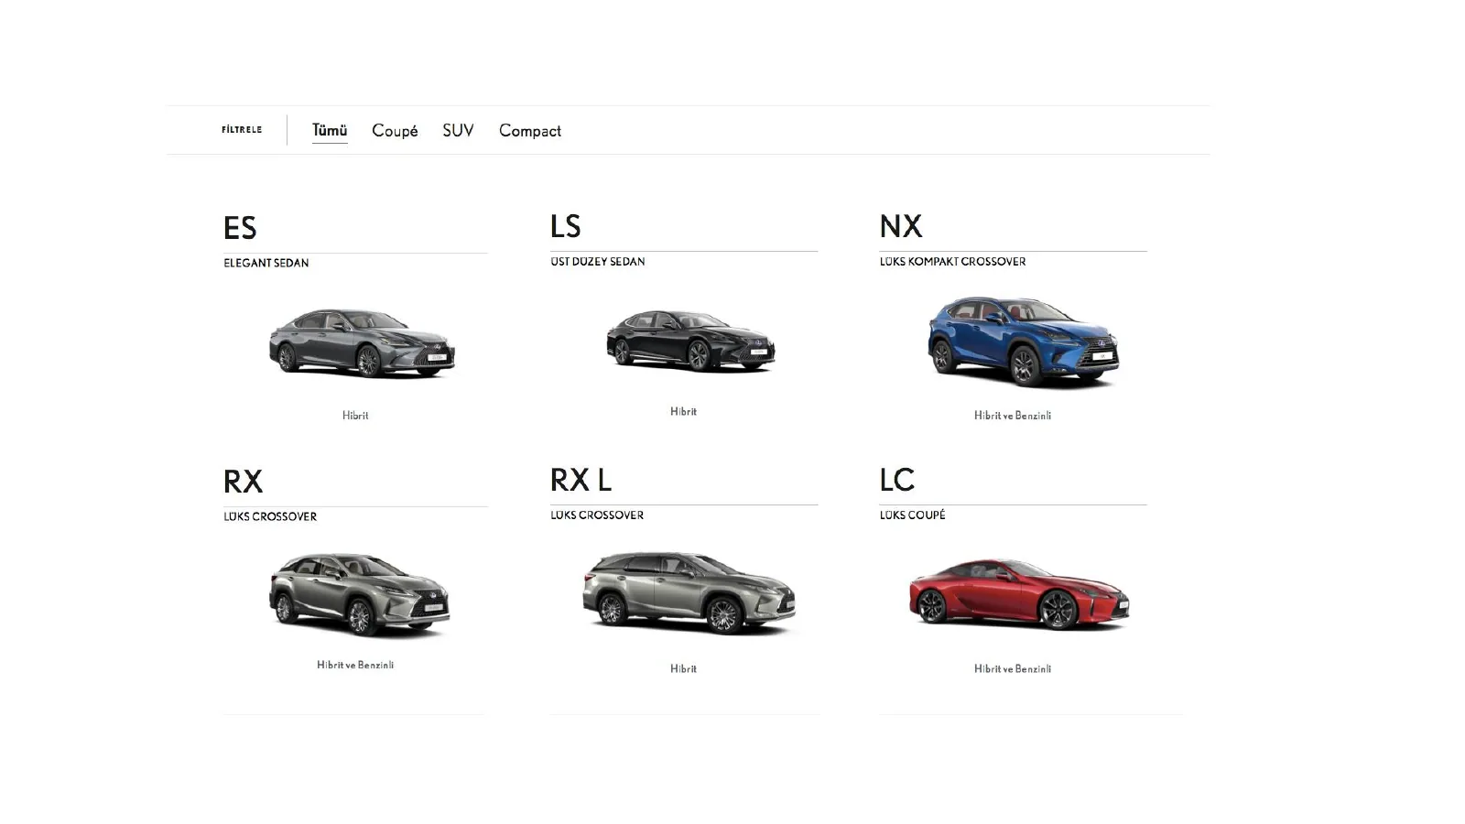
Task: Open the LC model heading
Action: tap(897, 480)
